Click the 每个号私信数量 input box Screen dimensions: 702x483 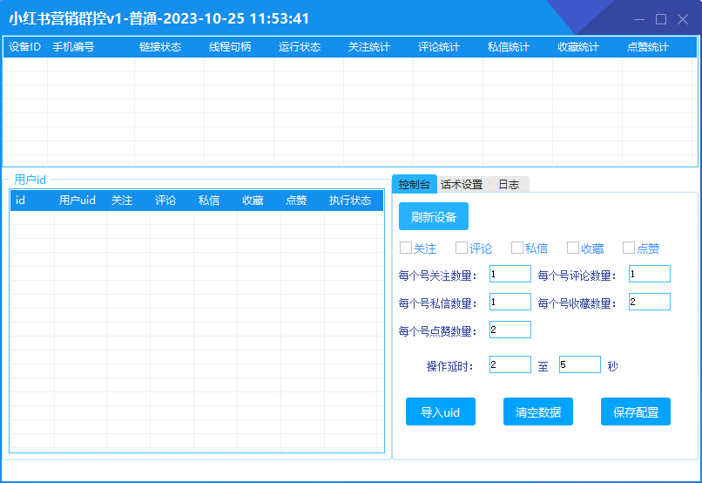click(x=510, y=303)
